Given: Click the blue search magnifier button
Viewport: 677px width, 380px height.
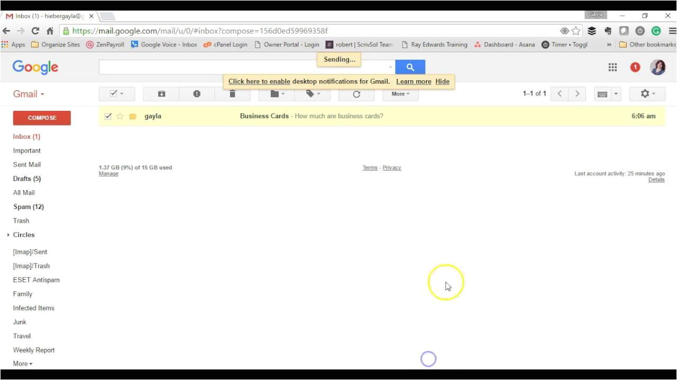Looking at the screenshot, I should pos(410,67).
